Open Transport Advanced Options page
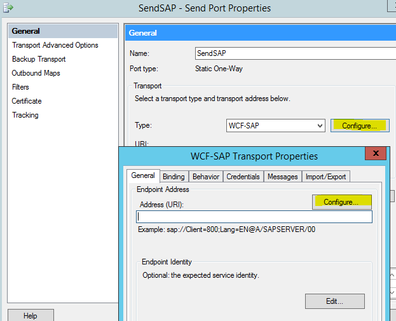 (x=55, y=45)
